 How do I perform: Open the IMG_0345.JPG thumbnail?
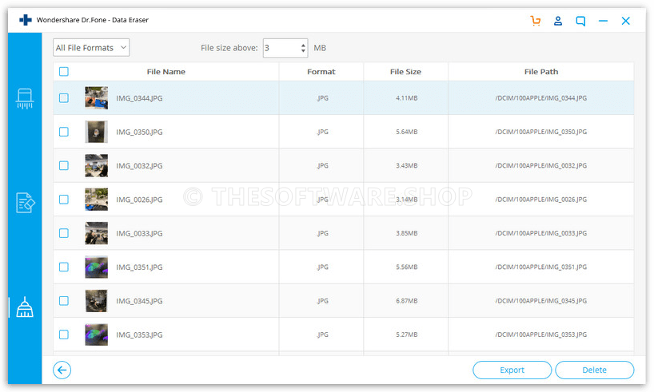click(97, 300)
